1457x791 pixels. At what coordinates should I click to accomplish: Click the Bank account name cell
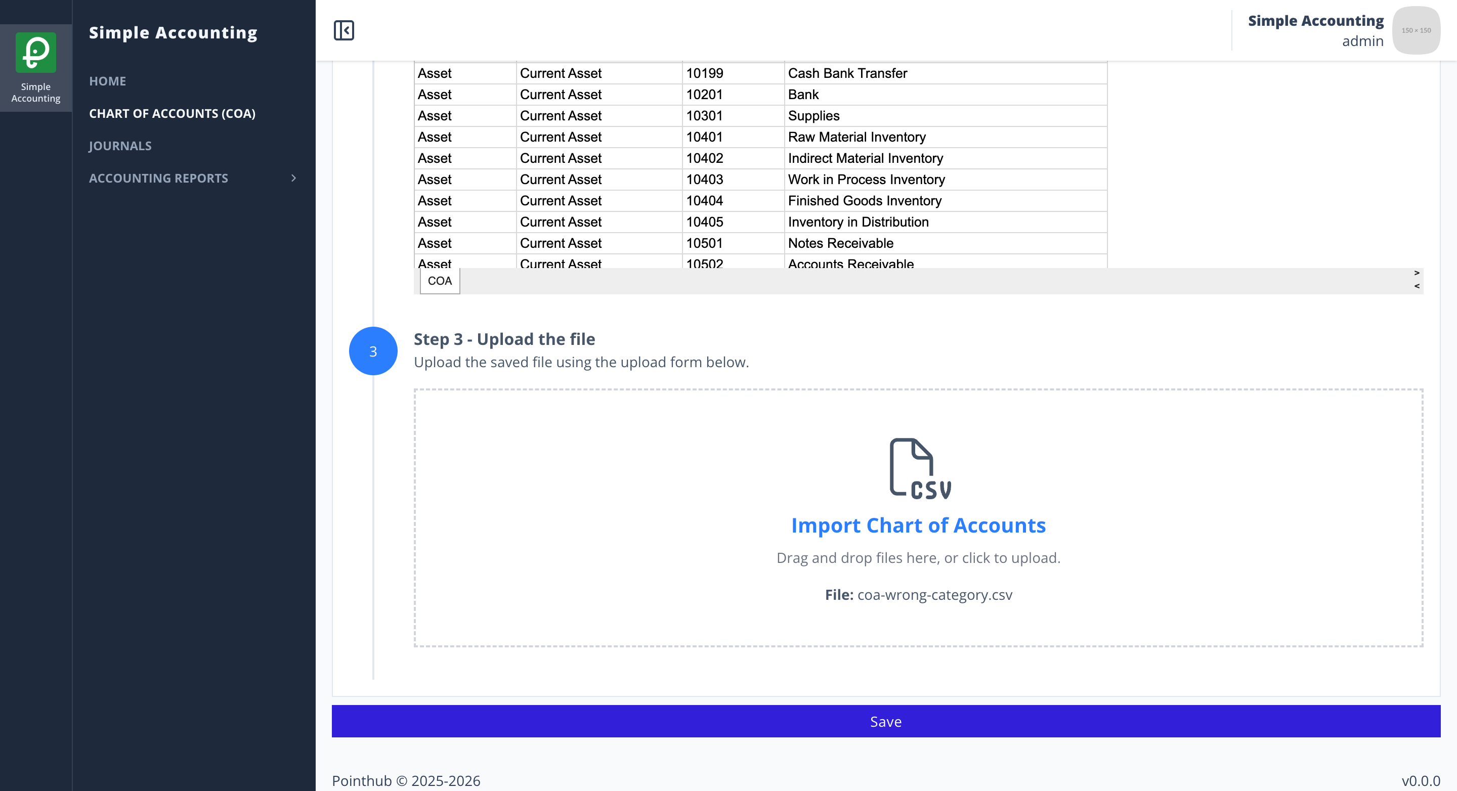(x=945, y=95)
